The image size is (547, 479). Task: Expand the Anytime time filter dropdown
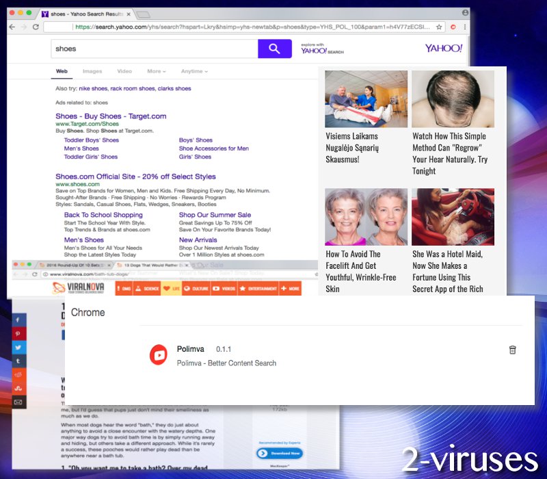(x=194, y=71)
